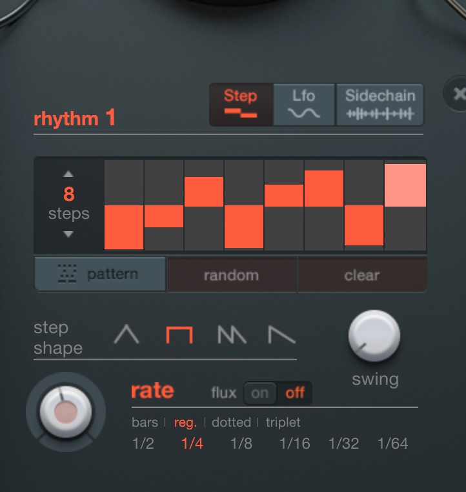Click the rhythm 1 title
Image resolution: width=466 pixels, height=492 pixels.
coord(75,118)
